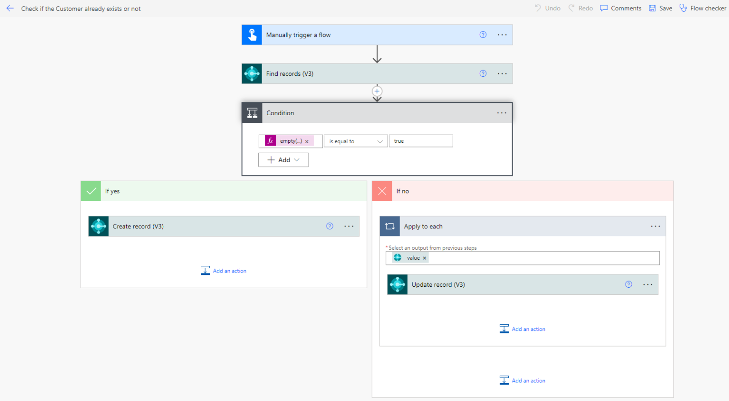Click the red X icon on the If no branch
This screenshot has height=401, width=729.
tap(382, 191)
